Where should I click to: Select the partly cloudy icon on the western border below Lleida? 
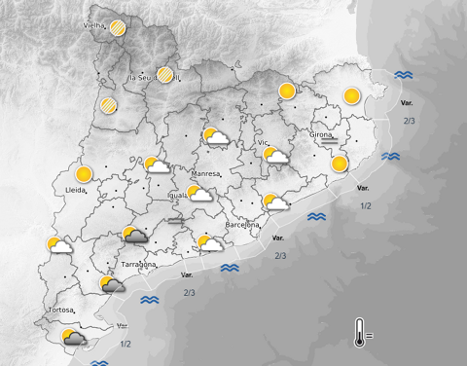click(59, 245)
